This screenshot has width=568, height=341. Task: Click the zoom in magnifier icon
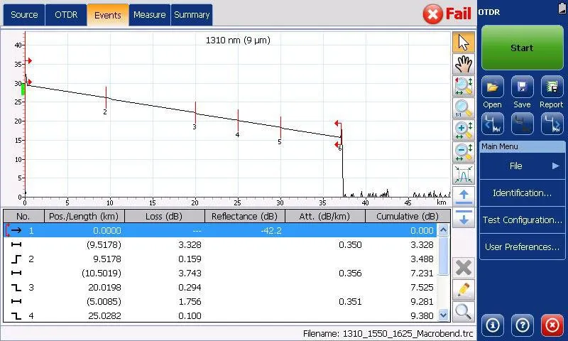[463, 130]
